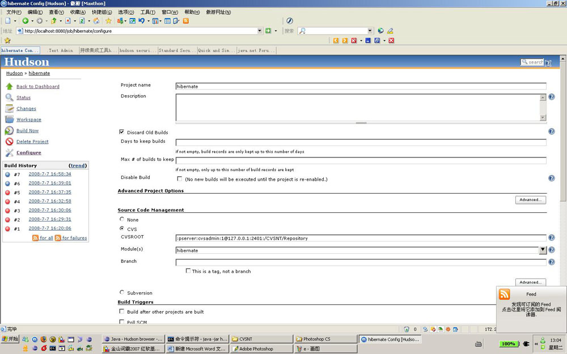
Task: Select the CVS radio button
Action: click(x=122, y=228)
